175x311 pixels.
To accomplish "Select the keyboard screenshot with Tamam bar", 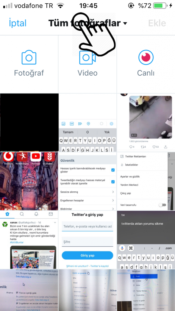I will click(x=87, y=122).
